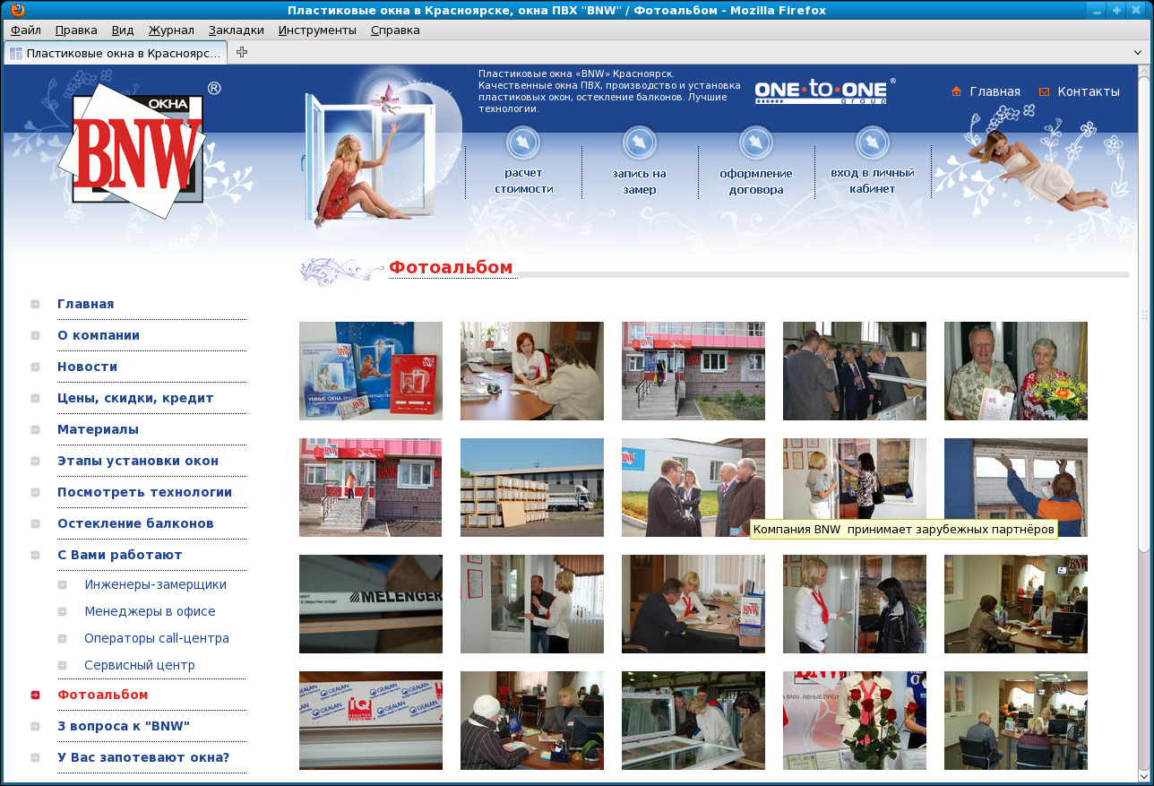Click the round arrow icon above 'запись на замер'
Viewport: 1154px width, 786px height.
[640, 143]
